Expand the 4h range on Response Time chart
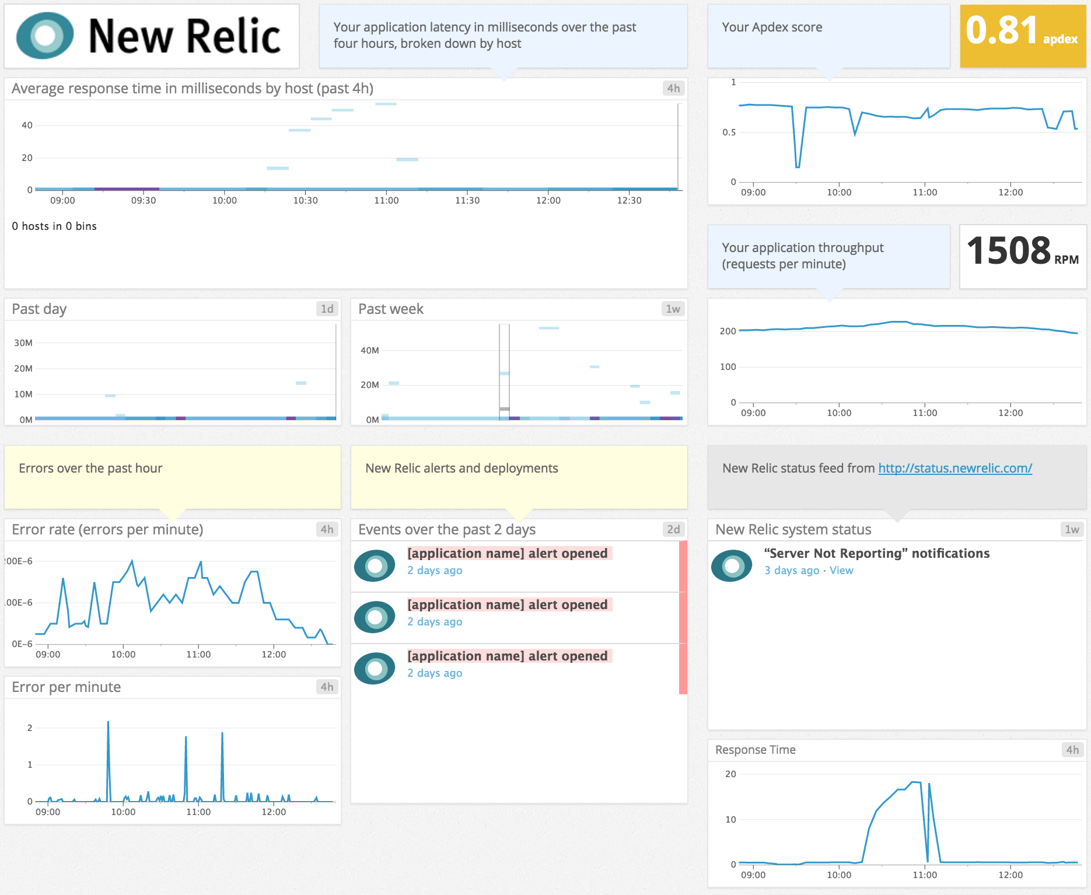1091x895 pixels. 1073,750
